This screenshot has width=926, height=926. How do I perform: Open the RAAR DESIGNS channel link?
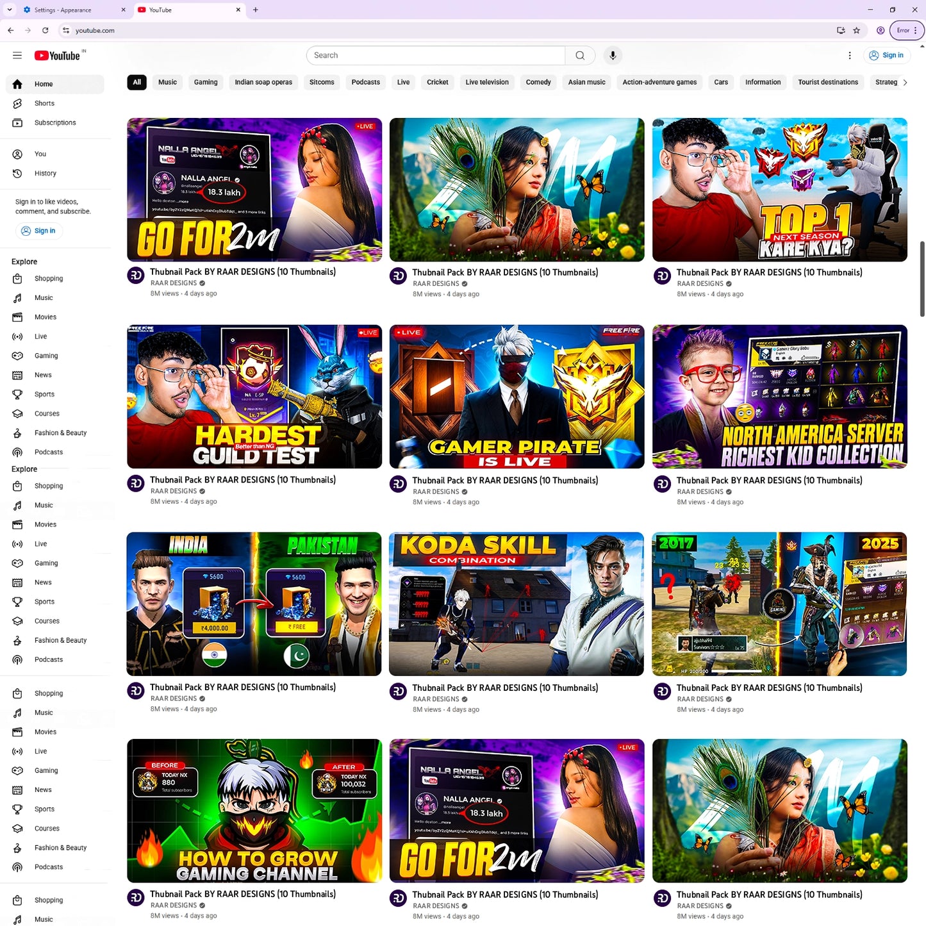[174, 283]
